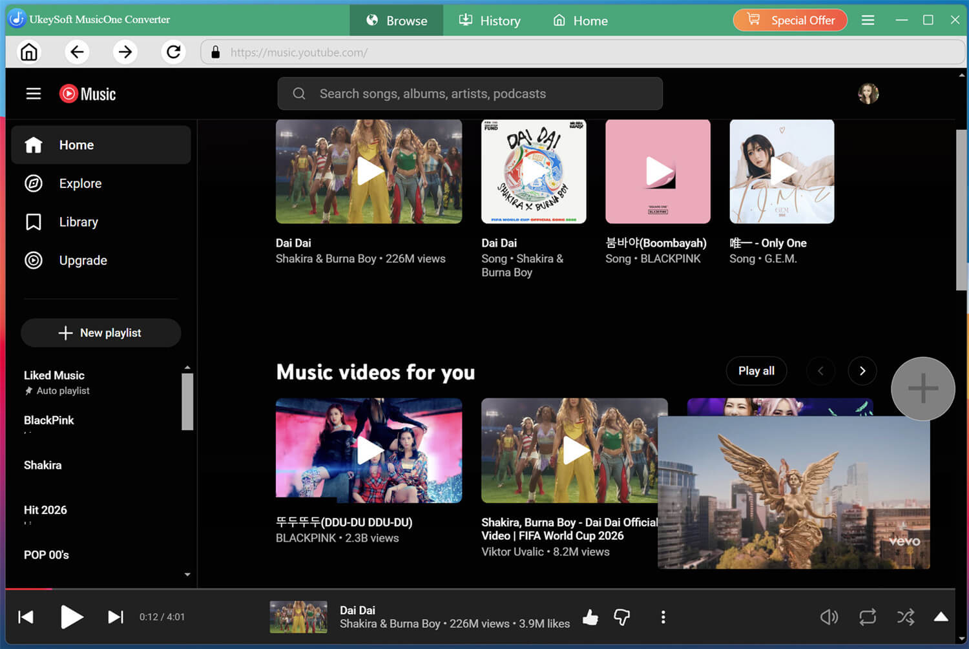Switch to the Home tab in title bar
The image size is (969, 649).
[580, 21]
